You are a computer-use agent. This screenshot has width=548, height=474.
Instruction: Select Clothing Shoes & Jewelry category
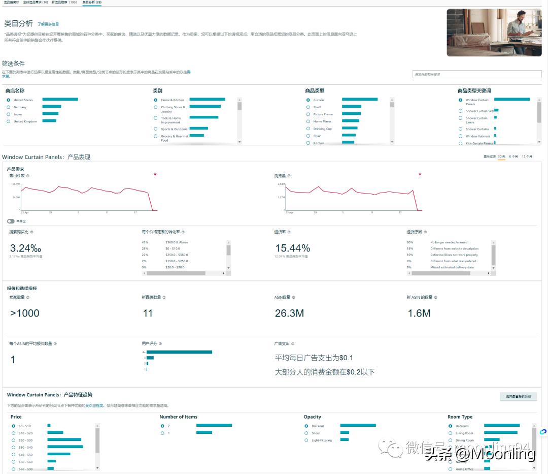pos(156,107)
